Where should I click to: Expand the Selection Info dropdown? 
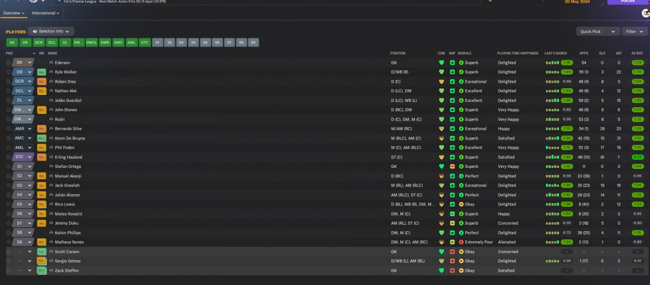pos(68,31)
